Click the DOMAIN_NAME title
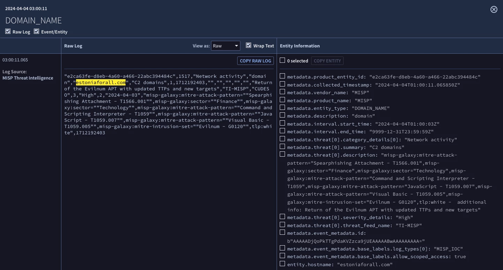 click(x=33, y=20)
